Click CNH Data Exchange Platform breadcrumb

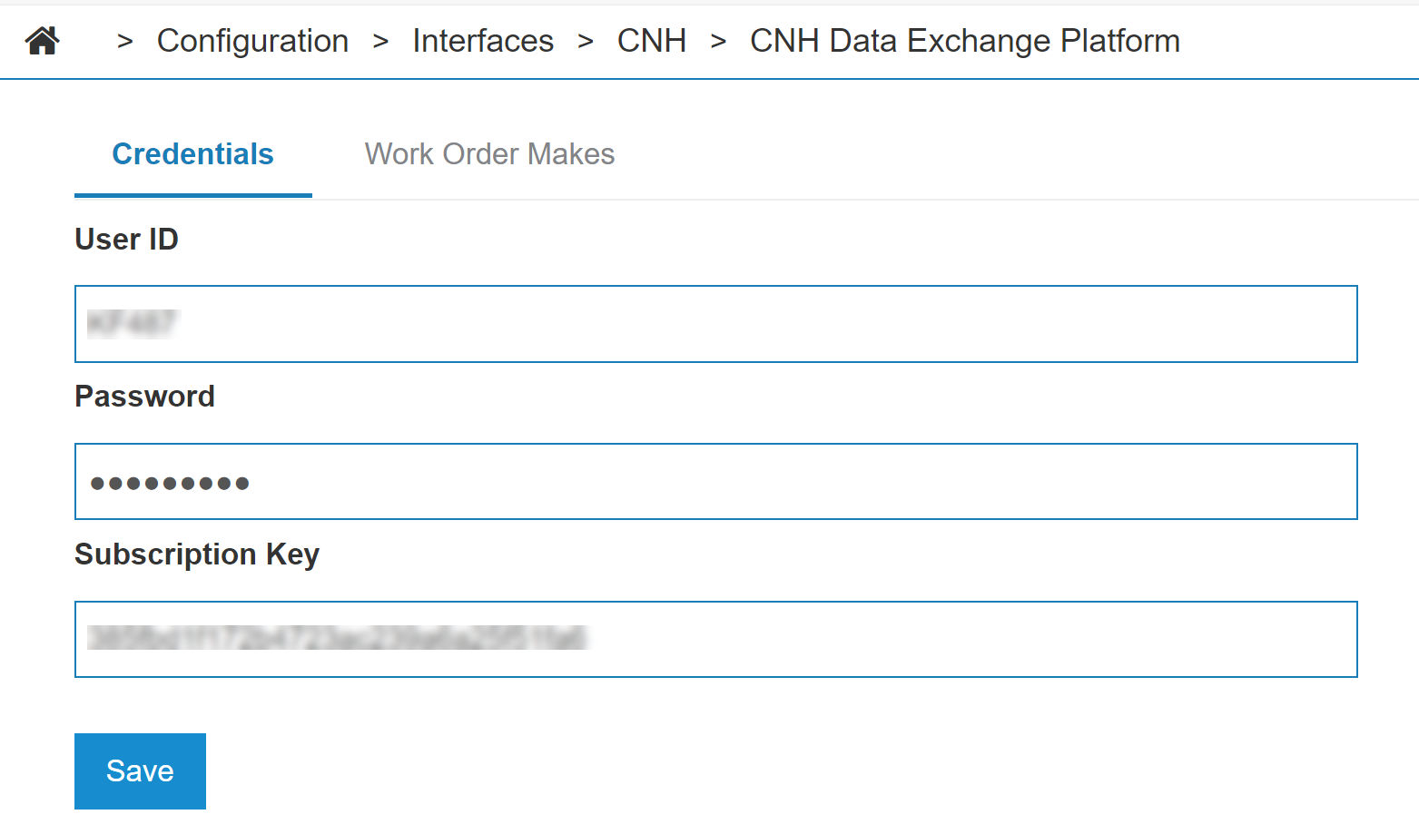click(964, 41)
